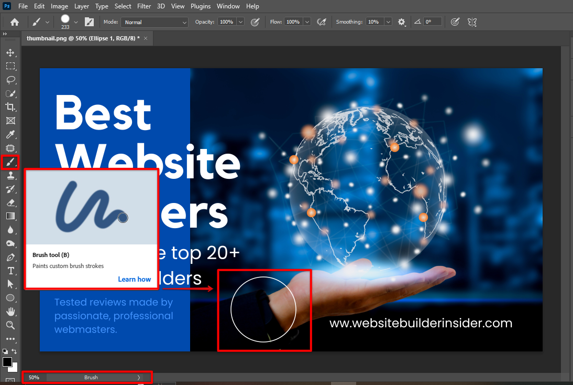Select the Move tool
This screenshot has height=385, width=573.
pyautogui.click(x=10, y=52)
